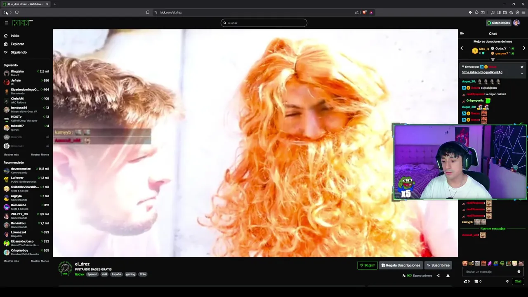Select the Chile tag
The height and width of the screenshot is (297, 528).
[x=143, y=274]
